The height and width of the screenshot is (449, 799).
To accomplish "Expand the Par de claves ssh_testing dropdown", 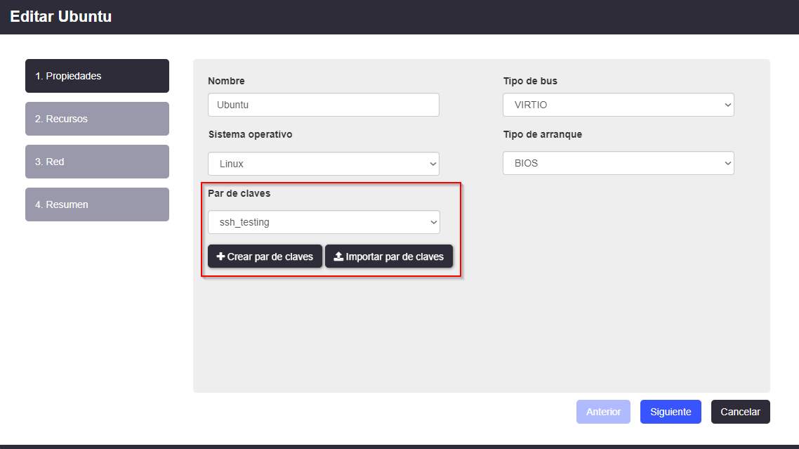I will [x=324, y=222].
